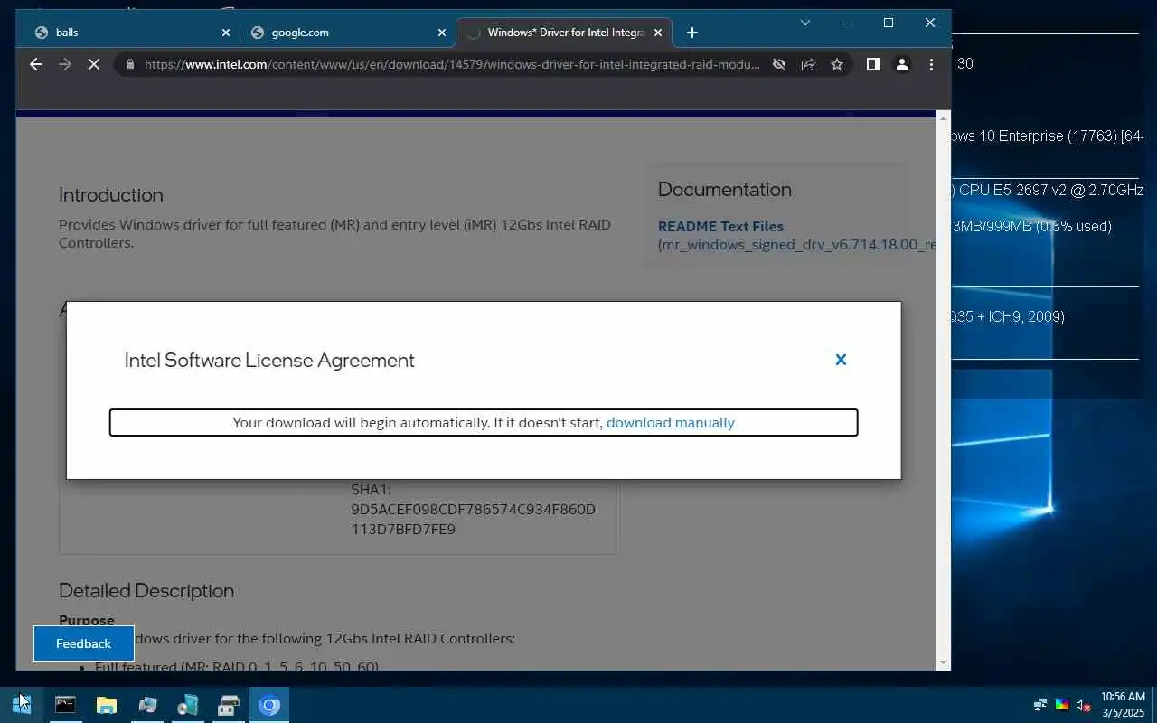Viewport: 1157px width, 723px height.
Task: Click the Introduction heading
Action: (x=111, y=195)
